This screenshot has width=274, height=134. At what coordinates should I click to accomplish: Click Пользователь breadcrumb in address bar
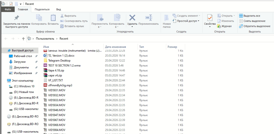[45, 39]
